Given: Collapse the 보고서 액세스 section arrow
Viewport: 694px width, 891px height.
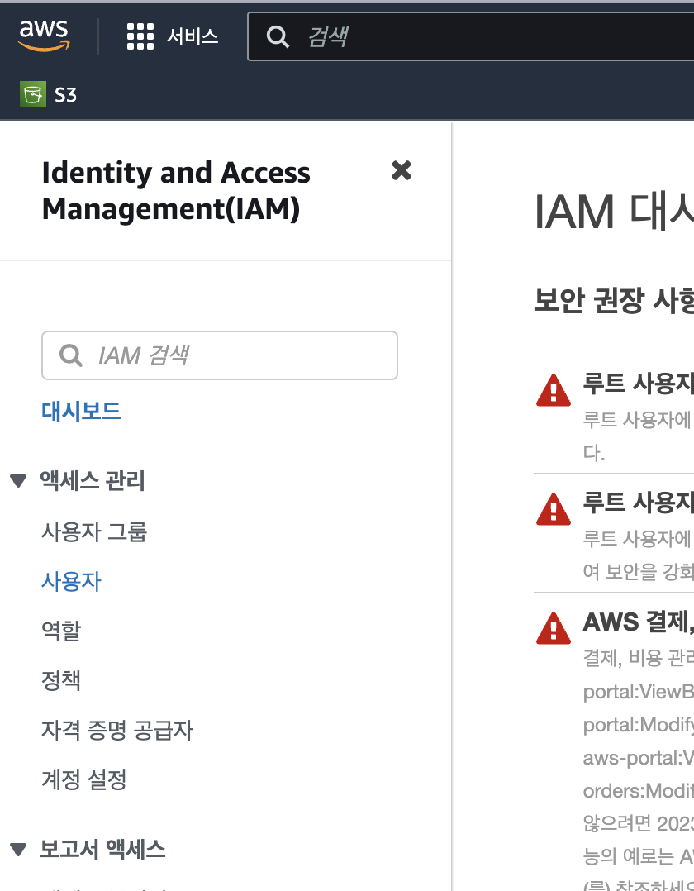Looking at the screenshot, I should tap(18, 850).
